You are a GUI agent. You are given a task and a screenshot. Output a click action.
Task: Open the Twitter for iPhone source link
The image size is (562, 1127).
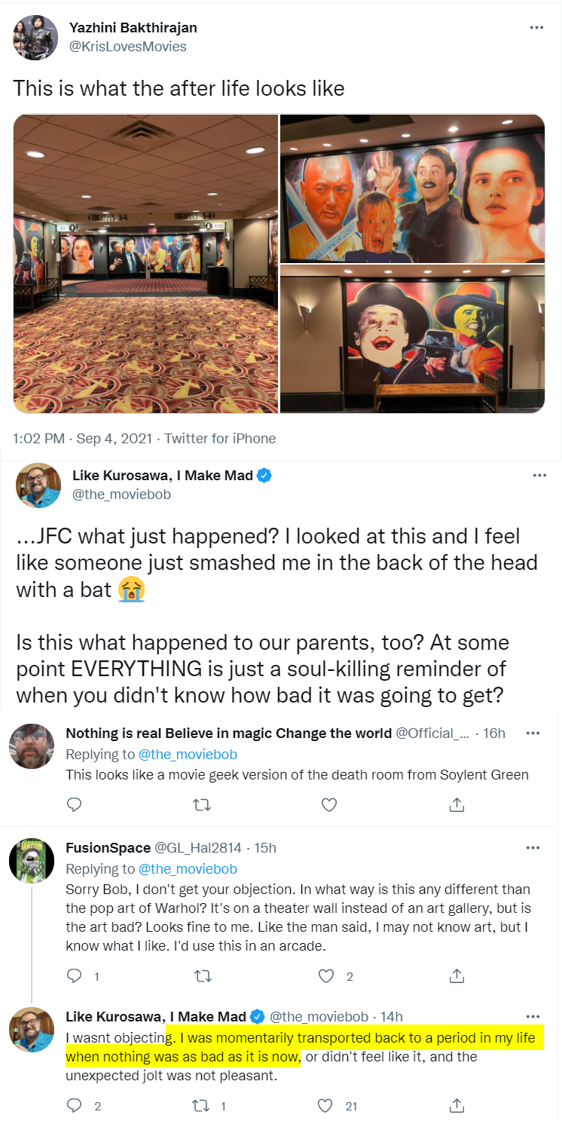pos(220,438)
